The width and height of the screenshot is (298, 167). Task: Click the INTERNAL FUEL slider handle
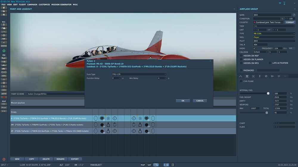[x=268, y=93]
